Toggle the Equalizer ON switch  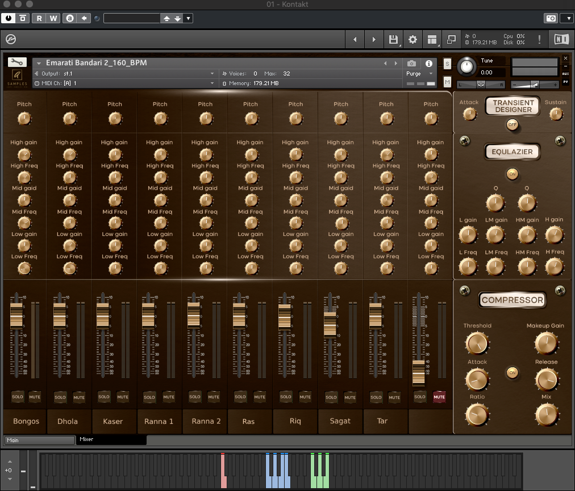pyautogui.click(x=512, y=174)
